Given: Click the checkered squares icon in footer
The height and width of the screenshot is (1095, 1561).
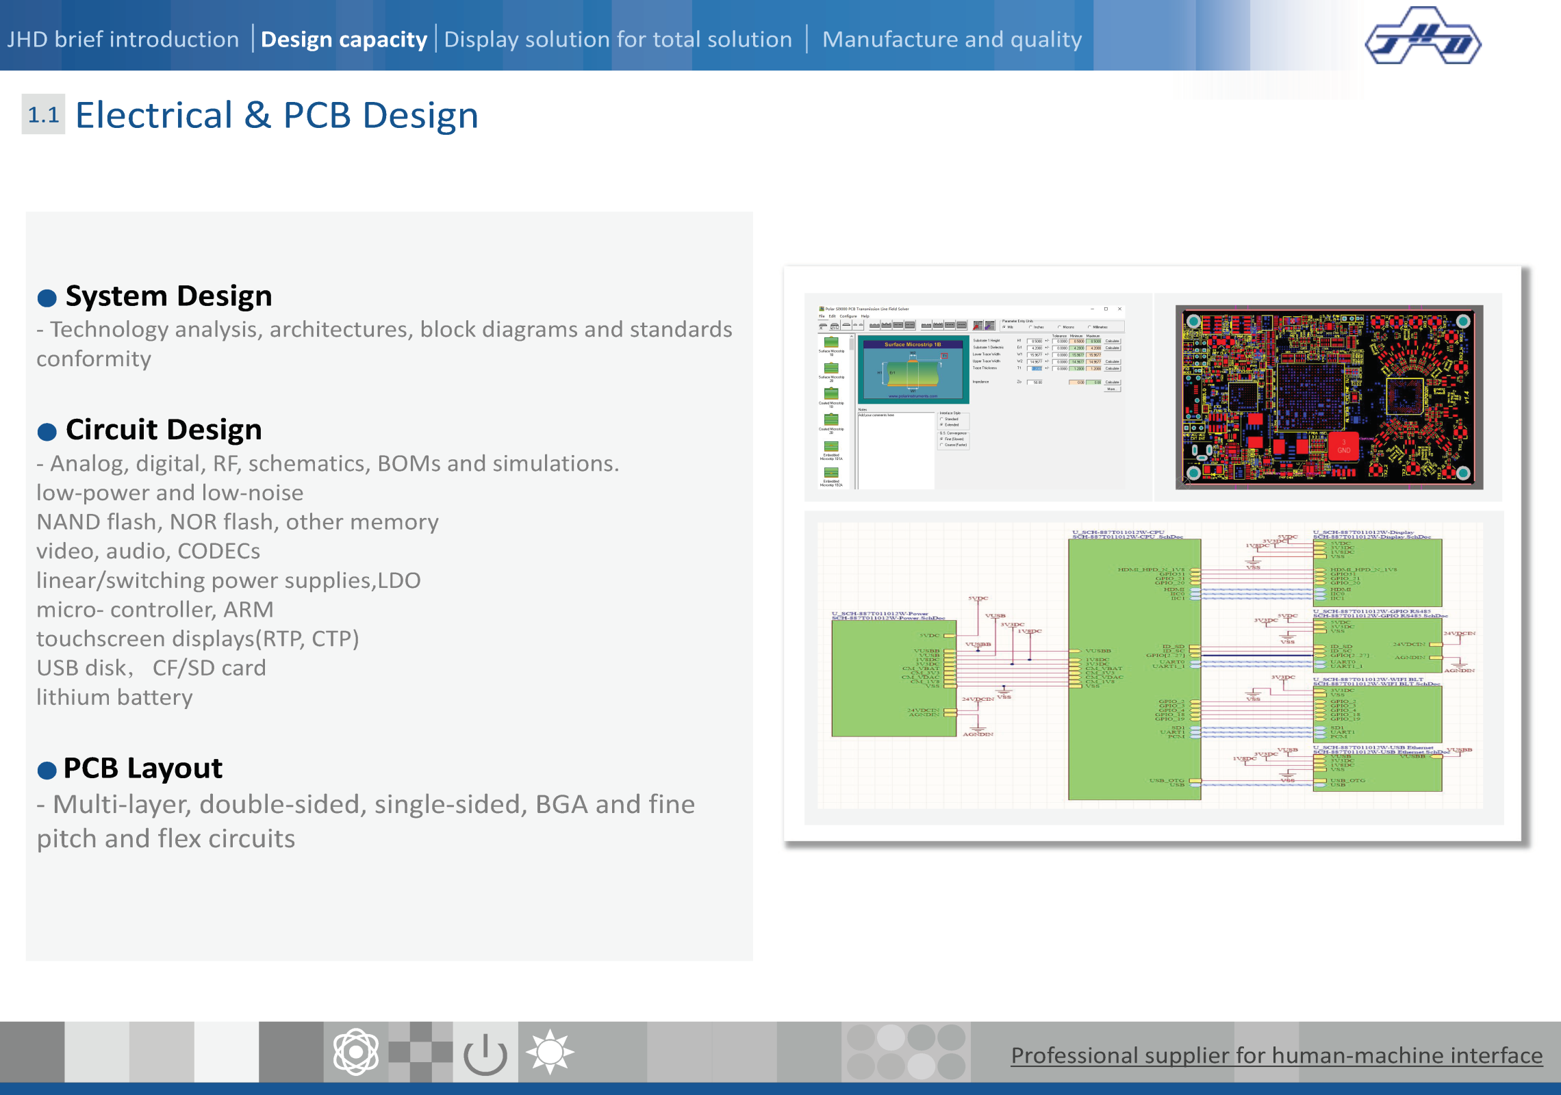Looking at the screenshot, I should 420,1052.
